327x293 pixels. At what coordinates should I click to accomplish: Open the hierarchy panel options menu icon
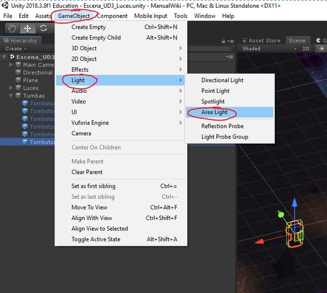point(231,41)
